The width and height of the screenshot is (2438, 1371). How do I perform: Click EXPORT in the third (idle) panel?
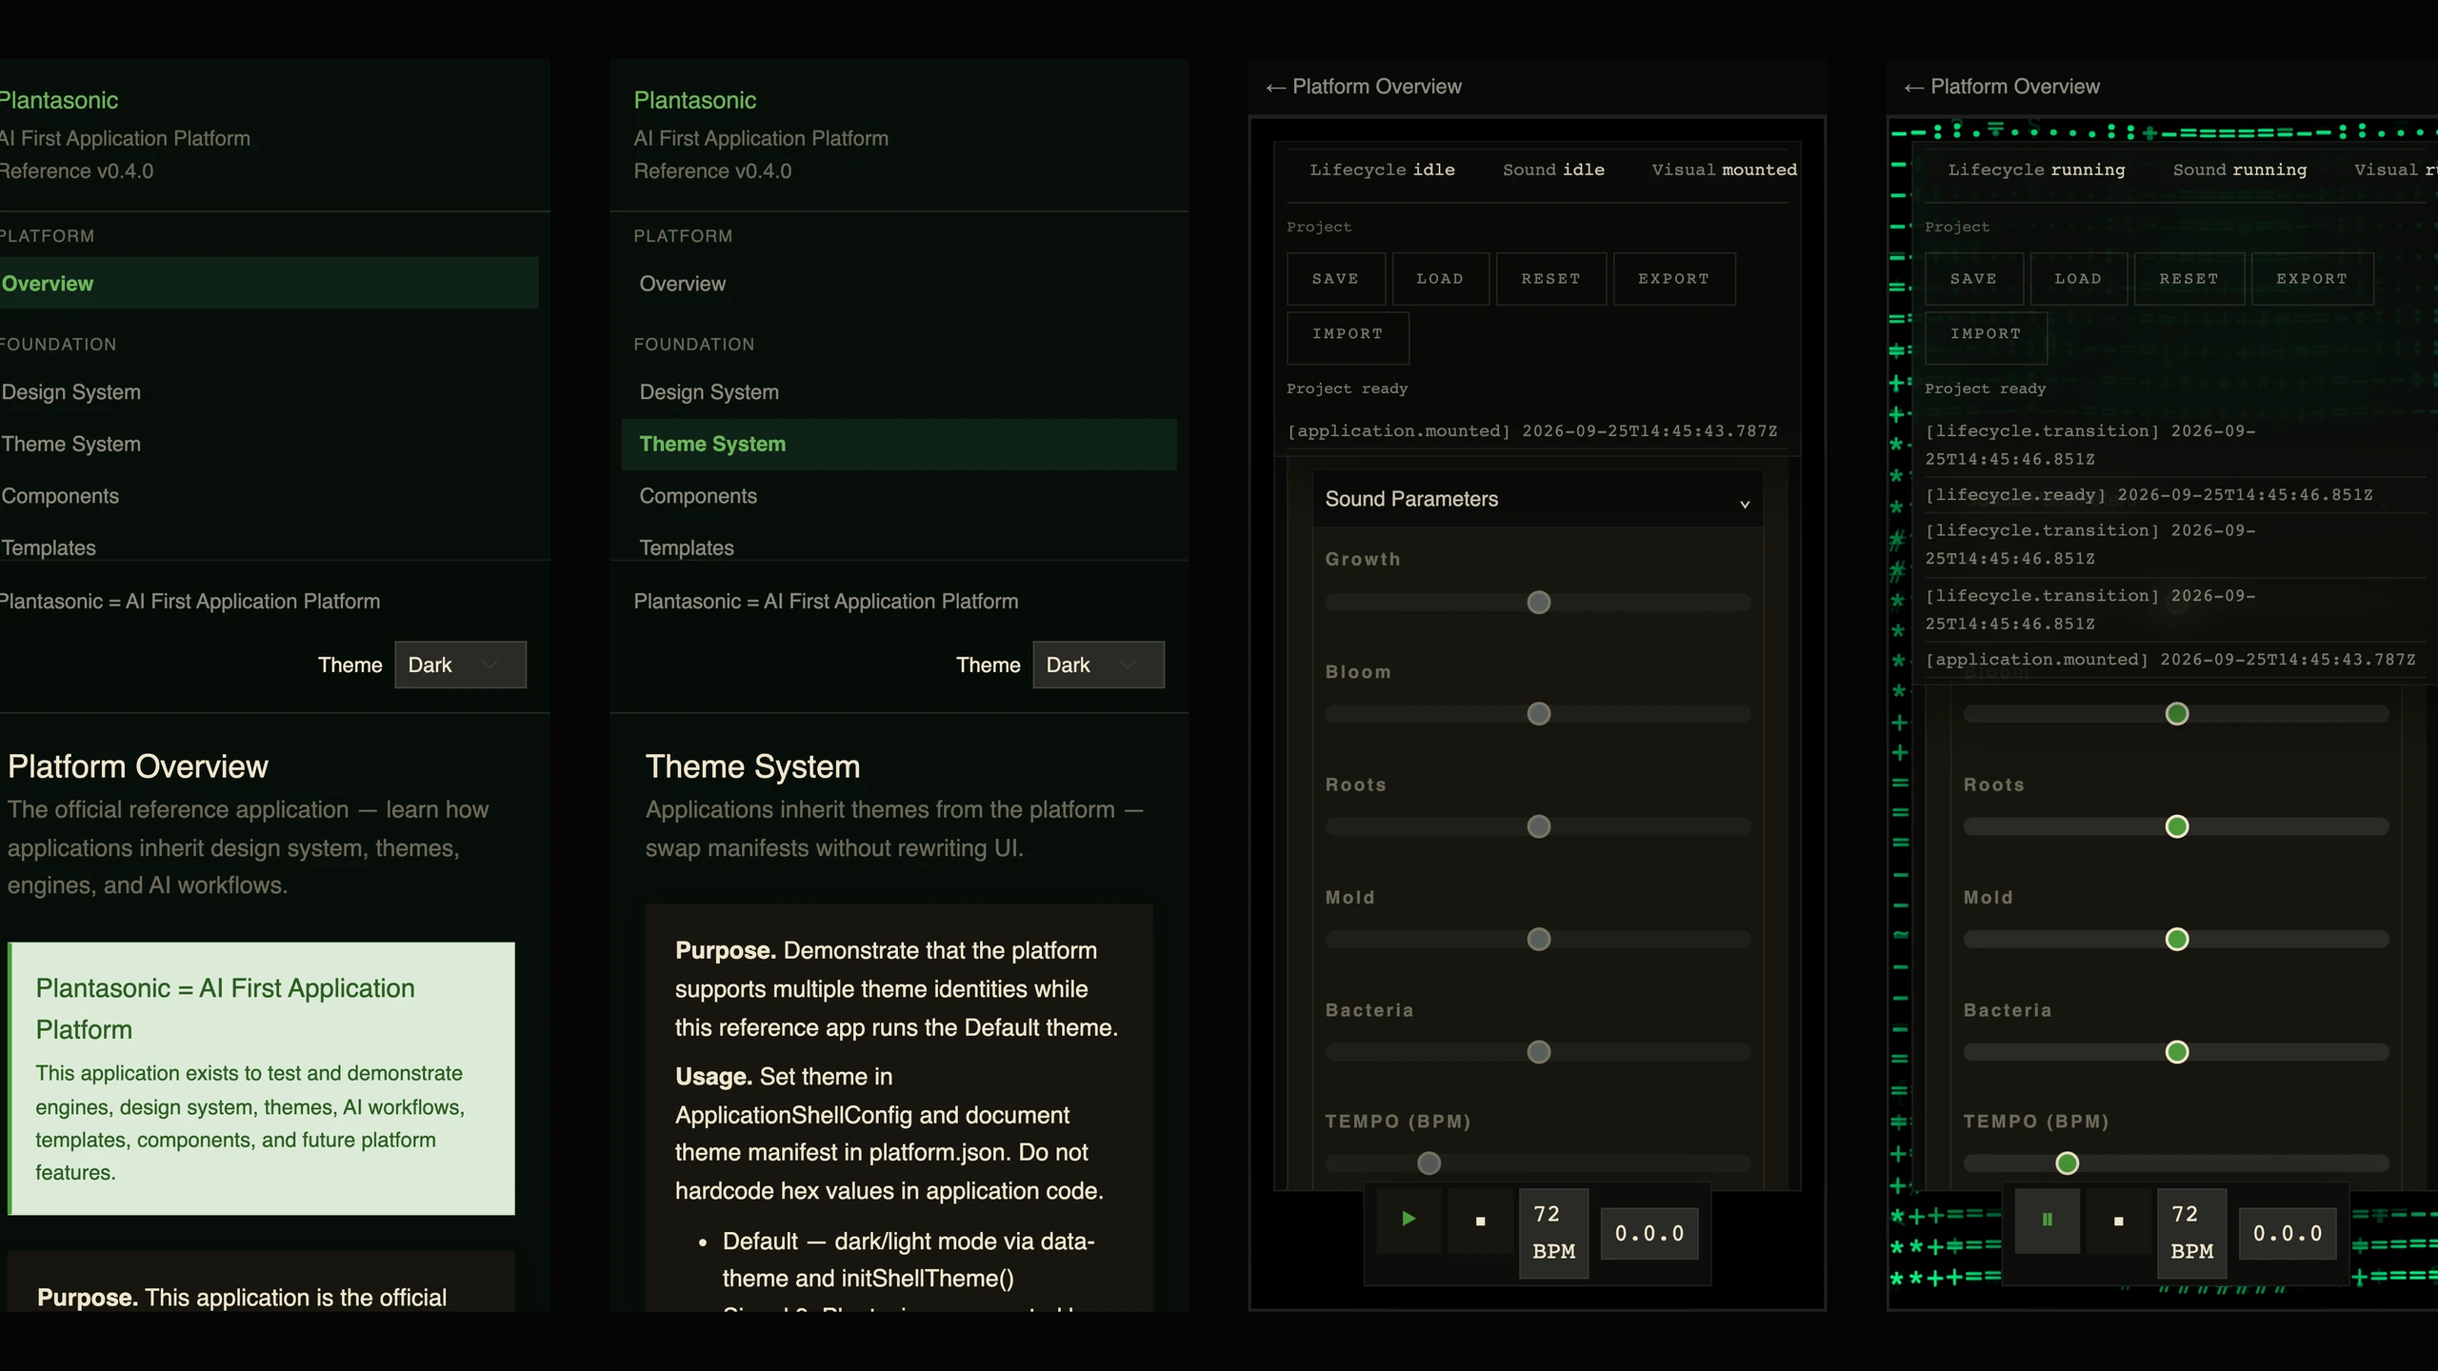click(x=1674, y=279)
